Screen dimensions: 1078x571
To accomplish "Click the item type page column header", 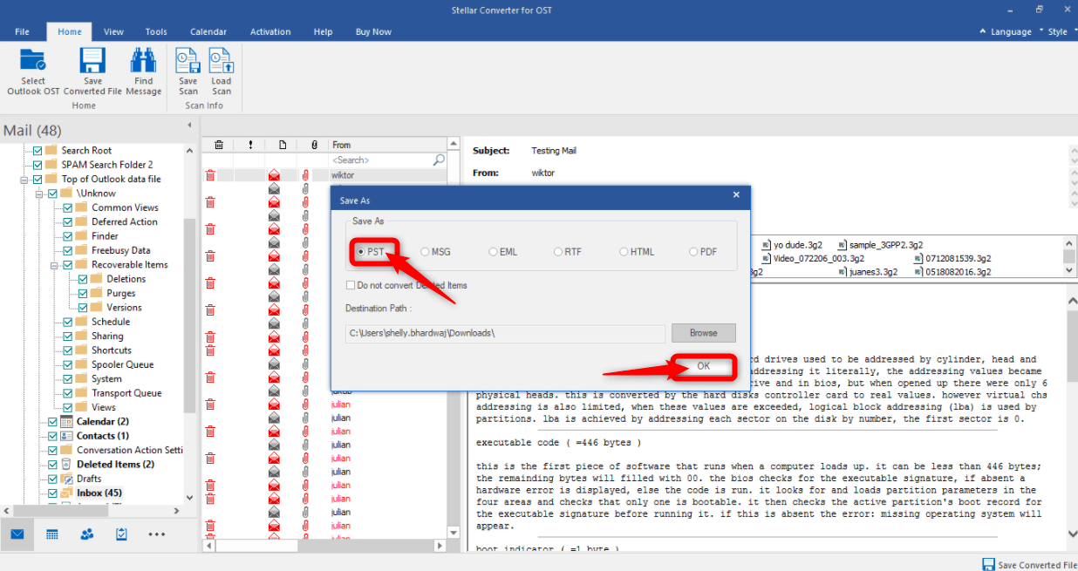I will click(x=283, y=145).
